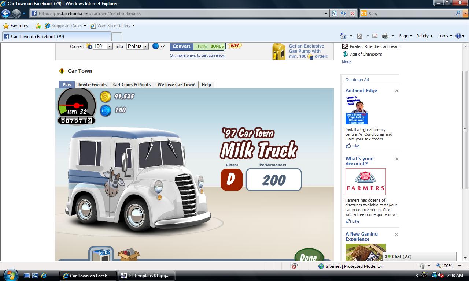Expand the Points currency type dropdown
Image resolution: width=469 pixels, height=281 pixels.
145,46
